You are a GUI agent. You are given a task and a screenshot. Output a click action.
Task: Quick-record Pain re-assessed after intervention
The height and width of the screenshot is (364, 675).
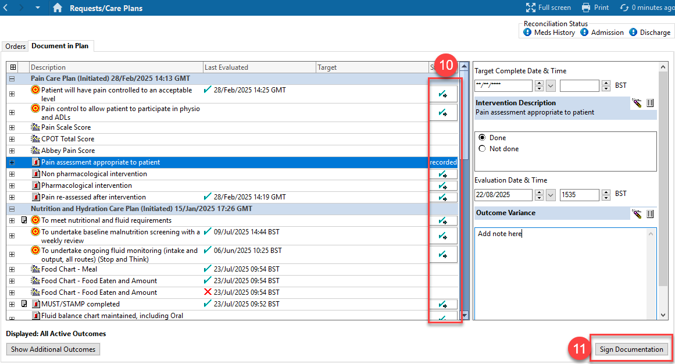tap(443, 197)
